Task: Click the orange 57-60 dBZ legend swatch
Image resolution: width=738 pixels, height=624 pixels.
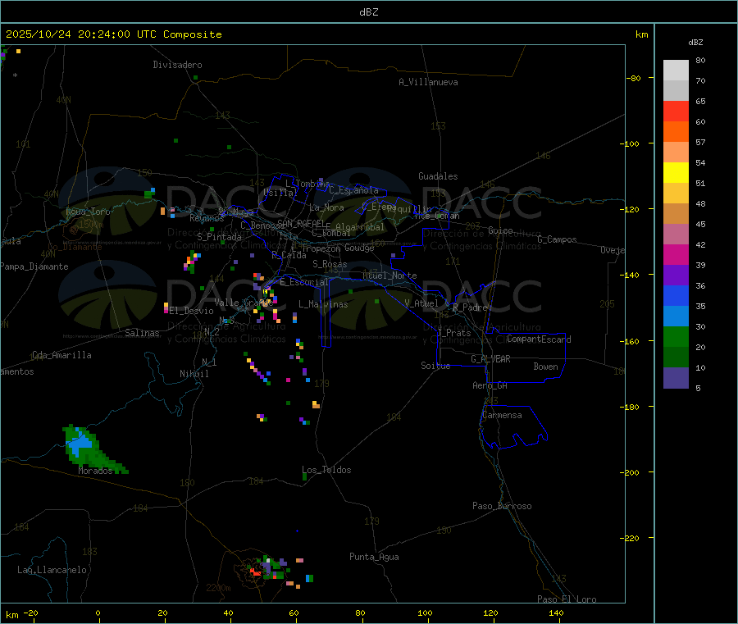Action: point(676,132)
